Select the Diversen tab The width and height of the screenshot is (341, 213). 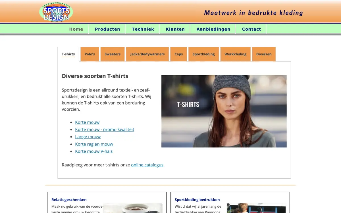[264, 54]
